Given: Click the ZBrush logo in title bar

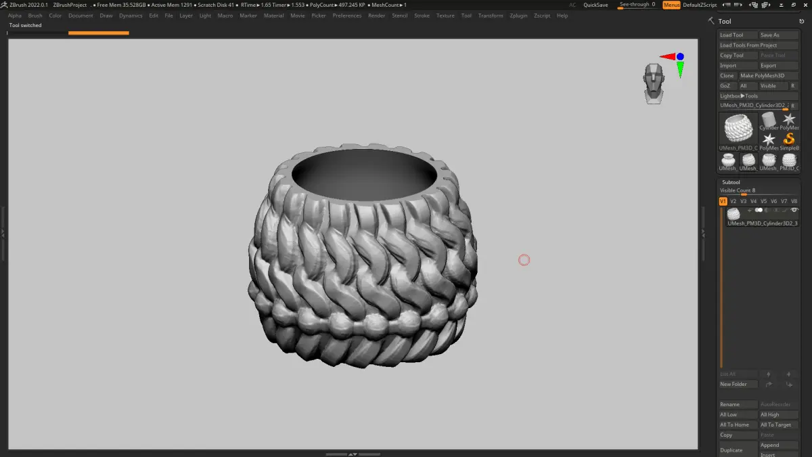Looking at the screenshot, I should click(x=4, y=5).
